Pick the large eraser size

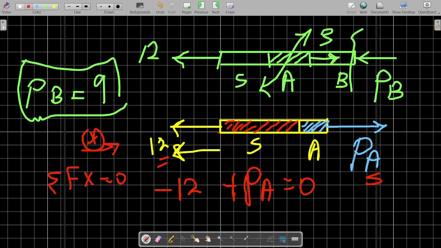tap(118, 7)
